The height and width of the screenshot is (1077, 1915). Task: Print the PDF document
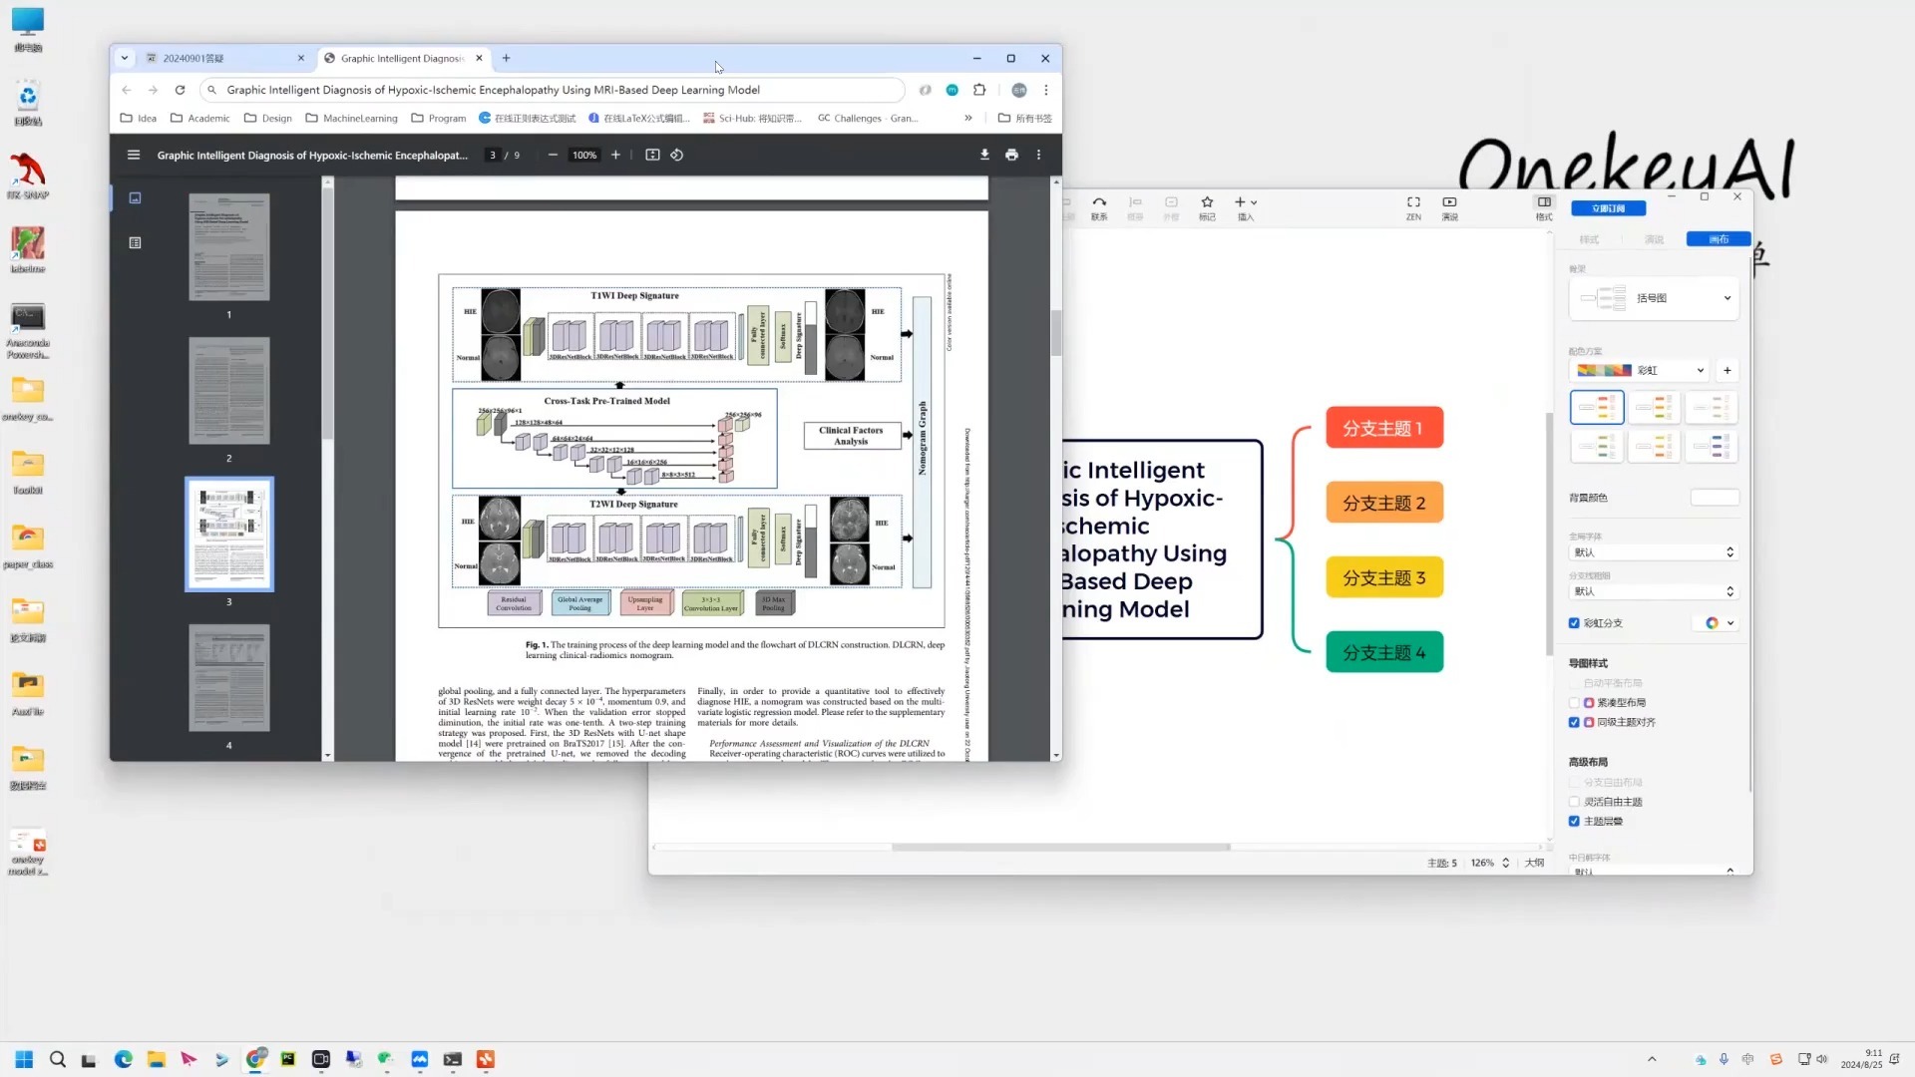pyautogui.click(x=1011, y=155)
